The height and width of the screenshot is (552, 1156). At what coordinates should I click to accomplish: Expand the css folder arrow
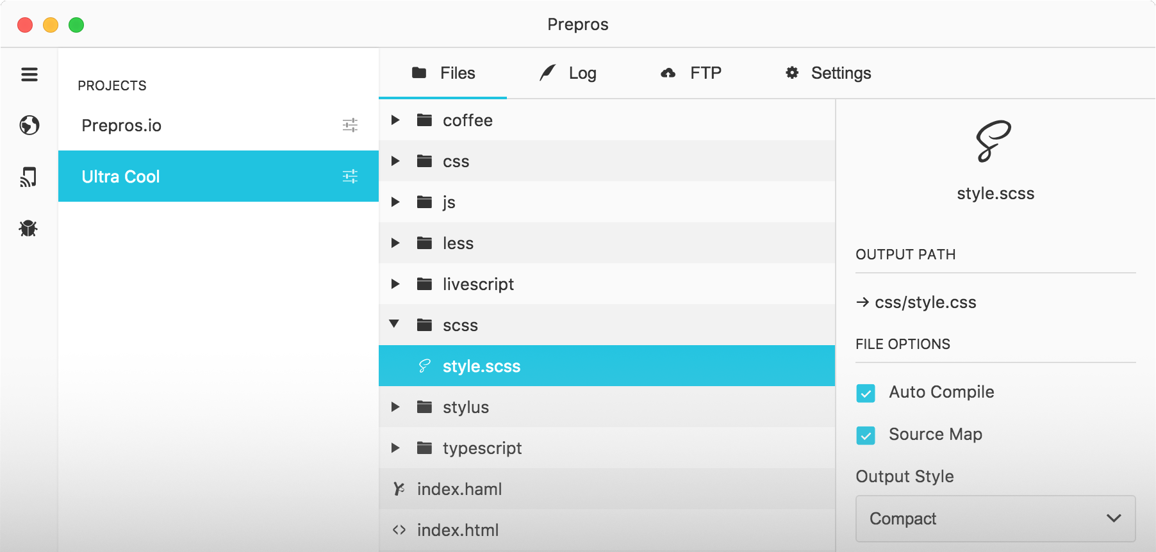[395, 161]
